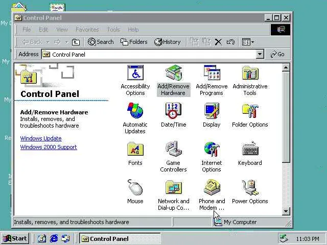The width and height of the screenshot is (327, 245).
Task: Open the Favorites menu
Action: pyautogui.click(x=87, y=30)
